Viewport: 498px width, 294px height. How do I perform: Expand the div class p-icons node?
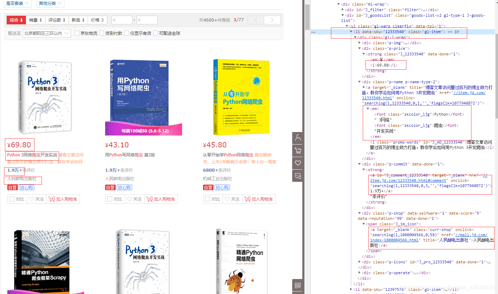click(360, 262)
